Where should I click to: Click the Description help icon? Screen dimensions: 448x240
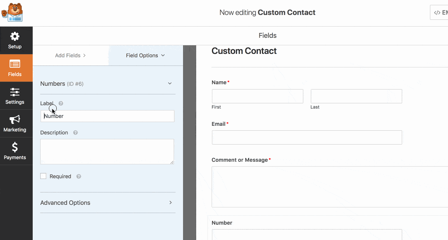[x=76, y=133]
